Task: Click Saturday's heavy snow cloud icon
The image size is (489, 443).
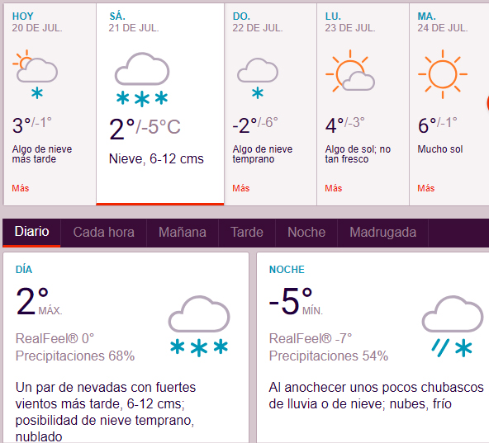Action: pyautogui.click(x=142, y=80)
